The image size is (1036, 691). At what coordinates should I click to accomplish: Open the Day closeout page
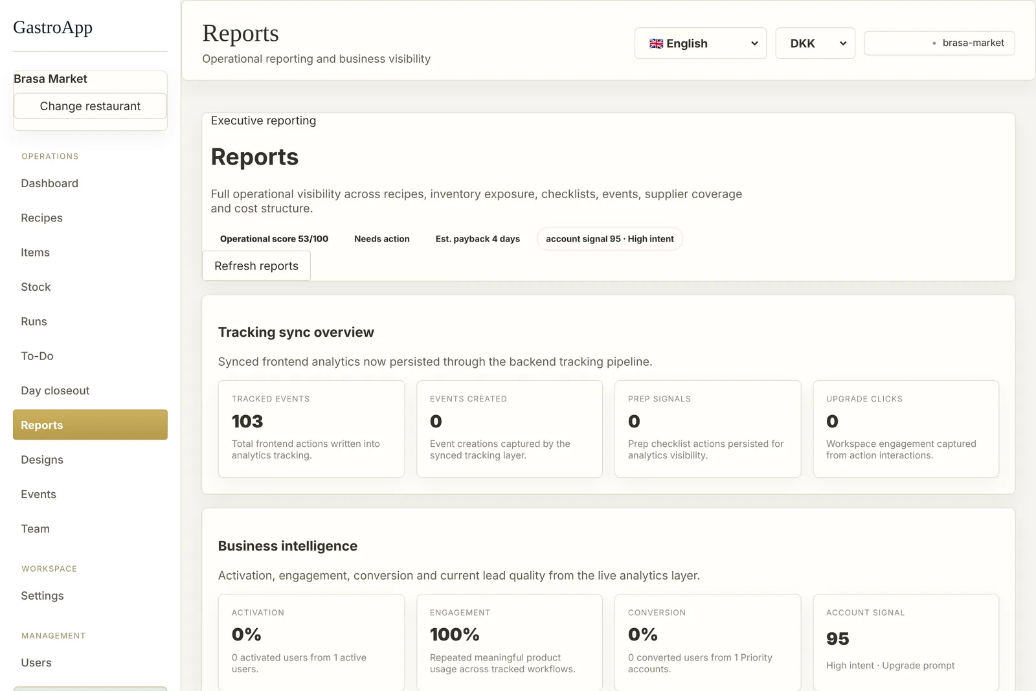(x=90, y=391)
